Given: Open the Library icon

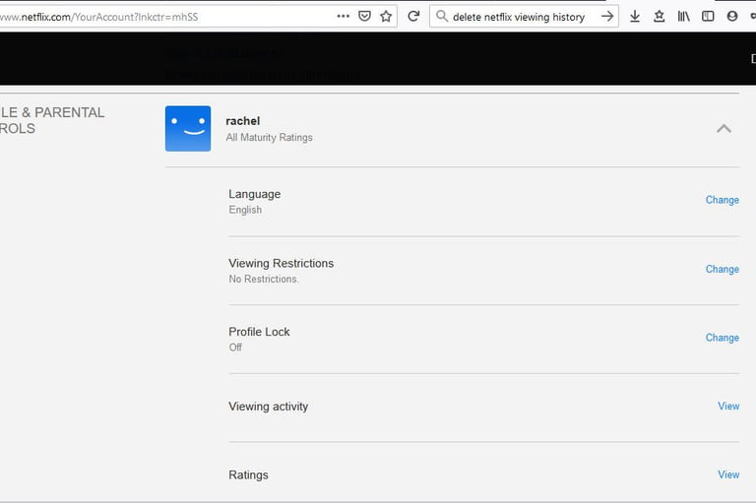Looking at the screenshot, I should (x=684, y=17).
